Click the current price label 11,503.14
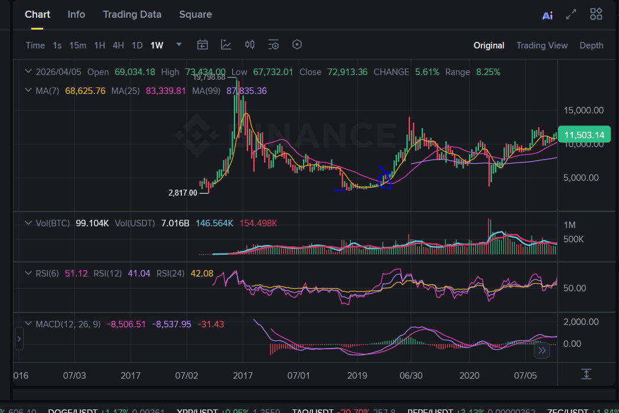The width and height of the screenshot is (619, 413). click(x=584, y=135)
